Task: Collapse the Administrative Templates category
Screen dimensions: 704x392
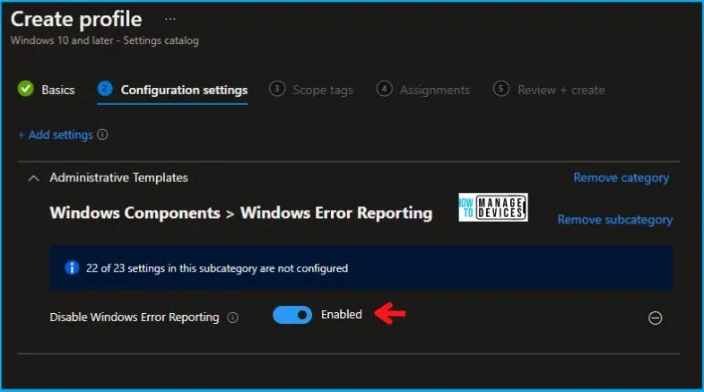Action: coord(33,179)
